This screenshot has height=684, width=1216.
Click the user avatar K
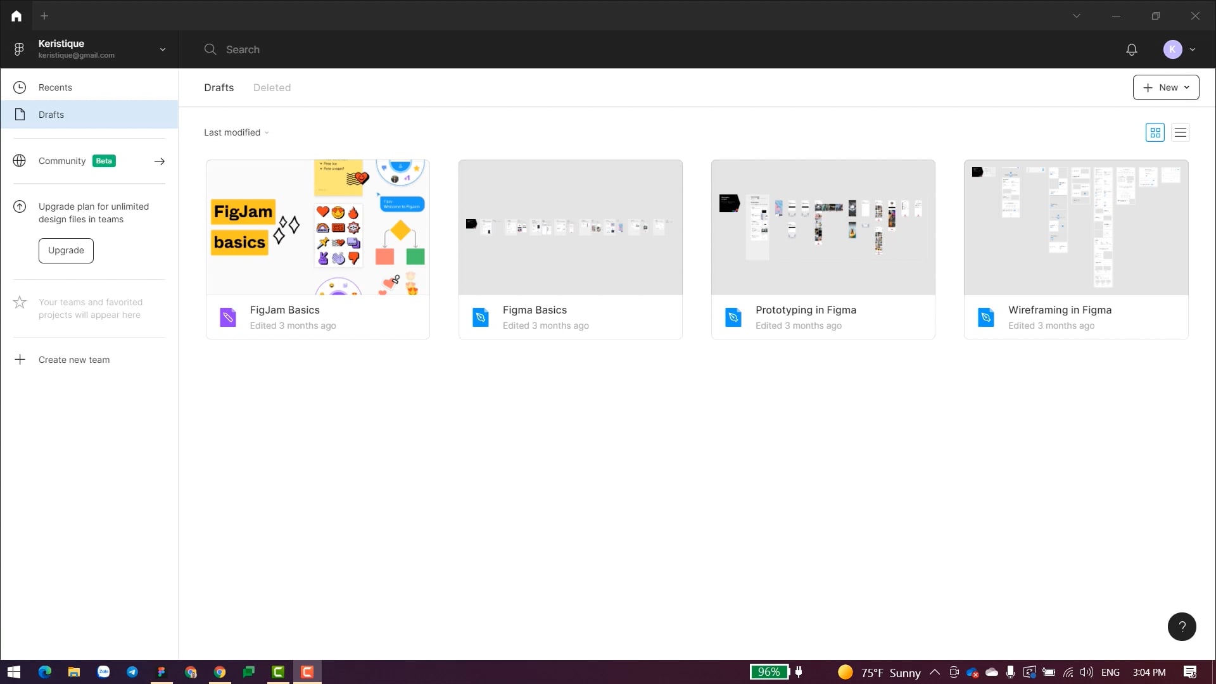pyautogui.click(x=1172, y=49)
